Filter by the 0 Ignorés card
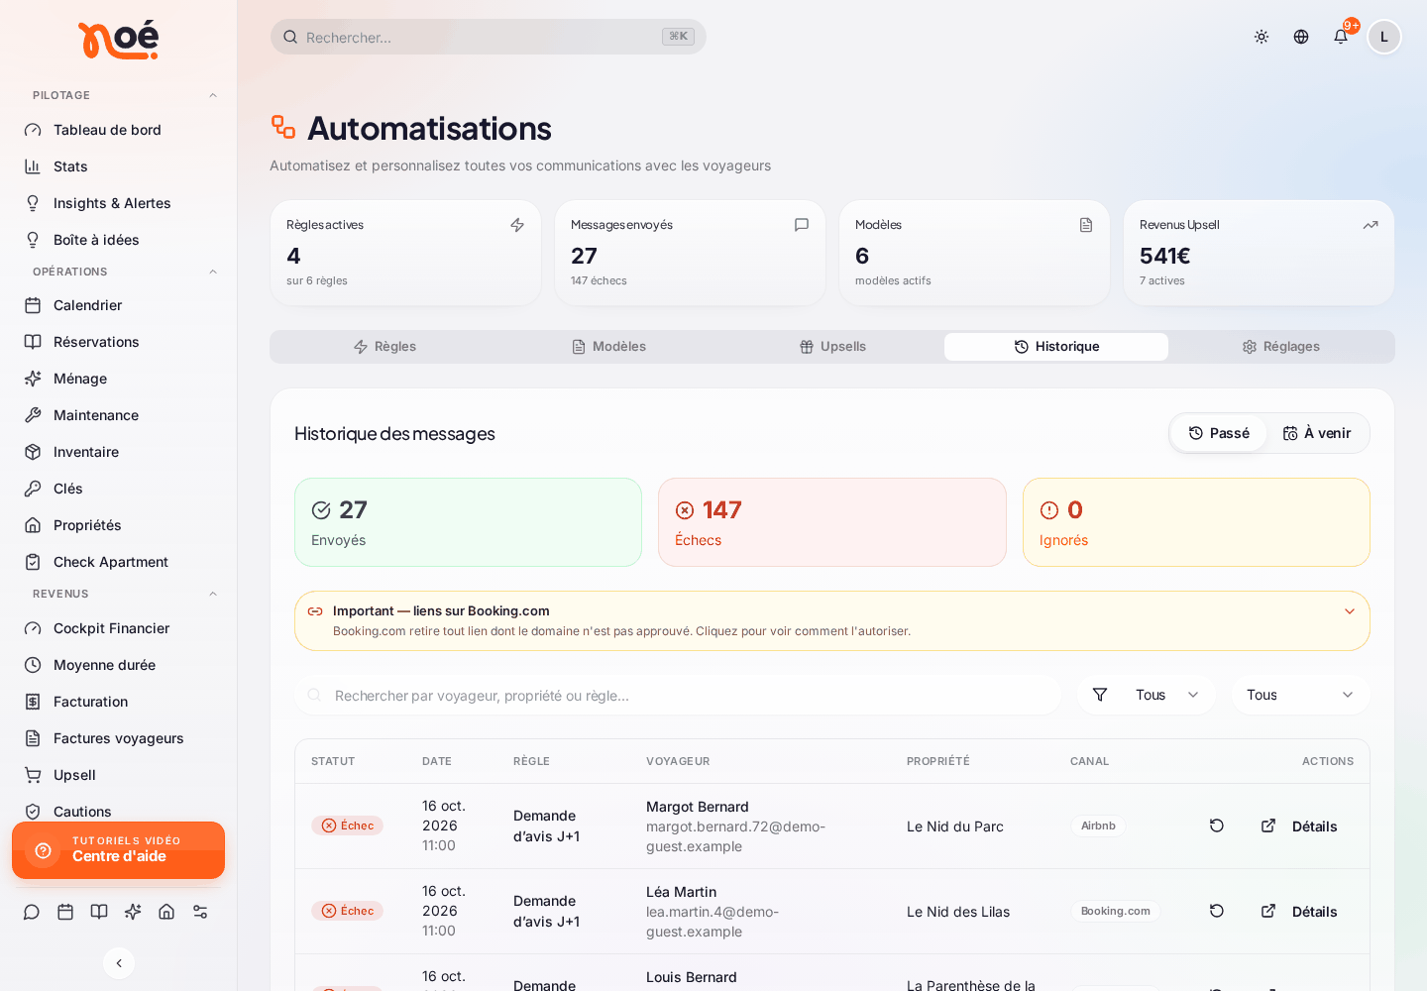The width and height of the screenshot is (1427, 991). [x=1196, y=522]
